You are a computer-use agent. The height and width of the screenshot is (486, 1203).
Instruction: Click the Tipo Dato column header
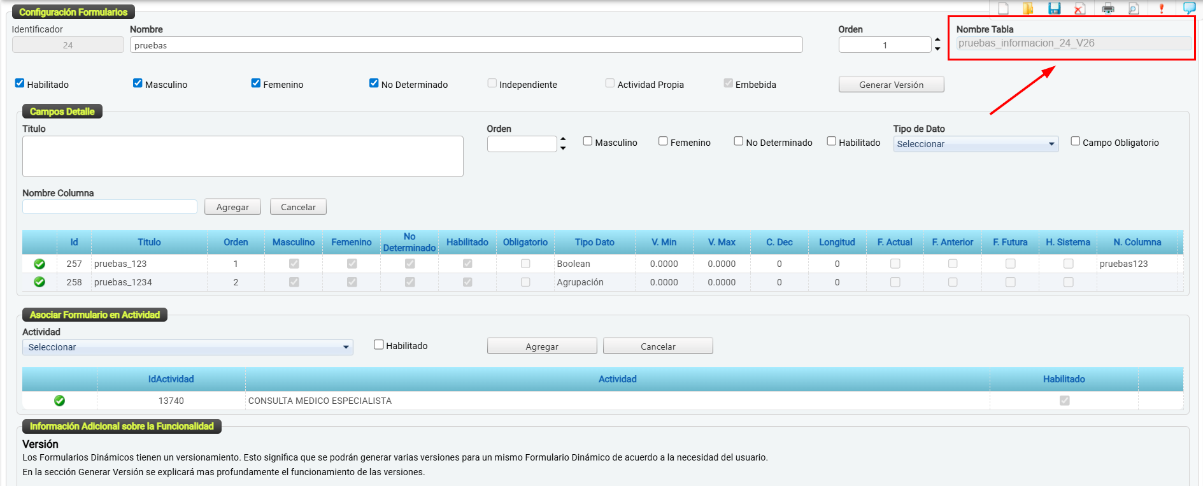(594, 242)
